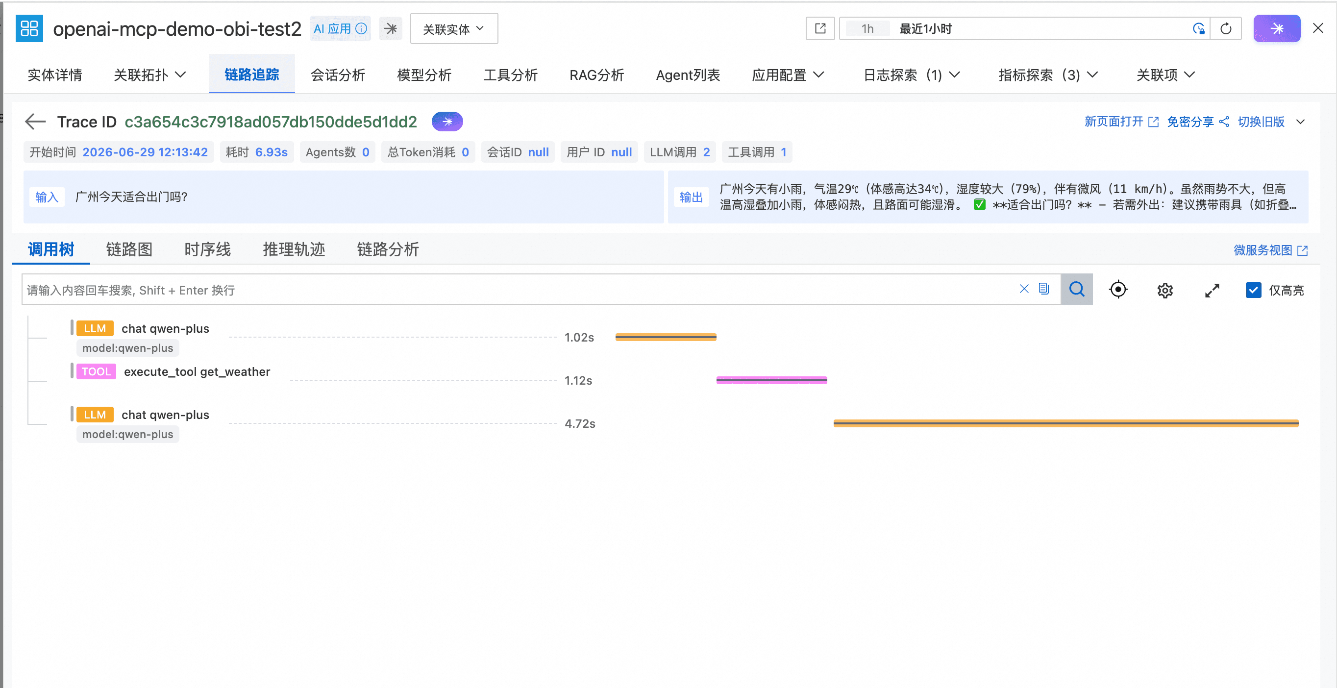This screenshot has width=1337, height=688.
Task: Click the Trace ID c3a654c3c7918ad057db150dde5d1dd2
Action: (271, 122)
